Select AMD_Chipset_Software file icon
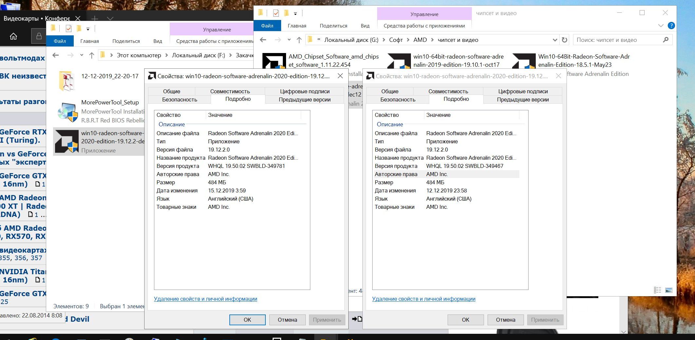Image resolution: width=695 pixels, height=340 pixels. pyautogui.click(x=274, y=61)
